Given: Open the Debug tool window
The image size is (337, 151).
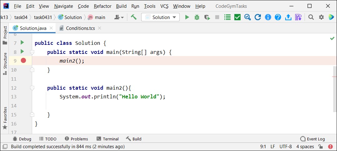Looking at the screenshot, I should (x=22, y=139).
